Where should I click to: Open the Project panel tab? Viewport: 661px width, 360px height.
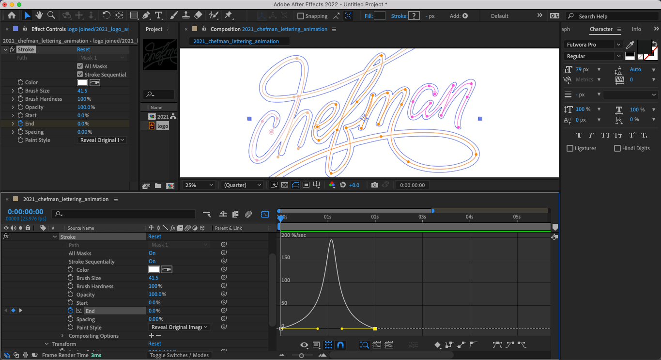click(154, 29)
